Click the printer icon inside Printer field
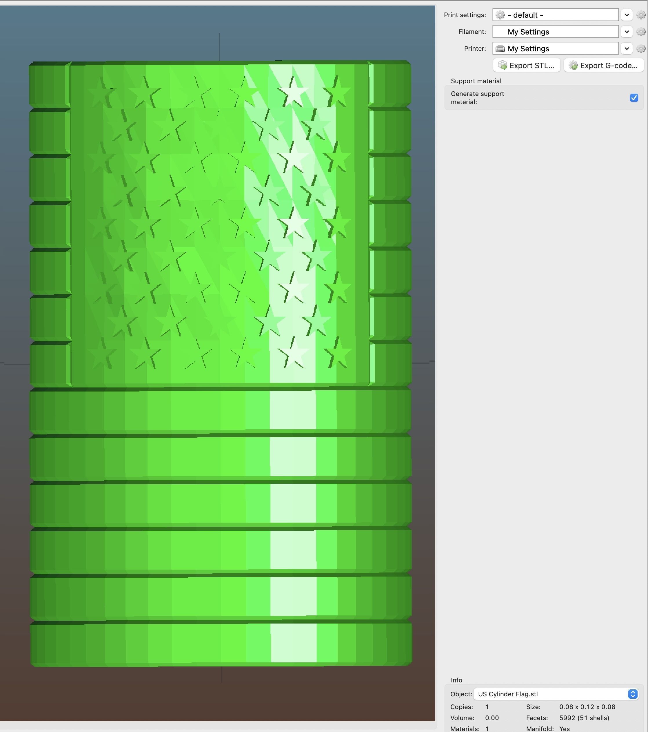The width and height of the screenshot is (648, 732). click(x=500, y=49)
